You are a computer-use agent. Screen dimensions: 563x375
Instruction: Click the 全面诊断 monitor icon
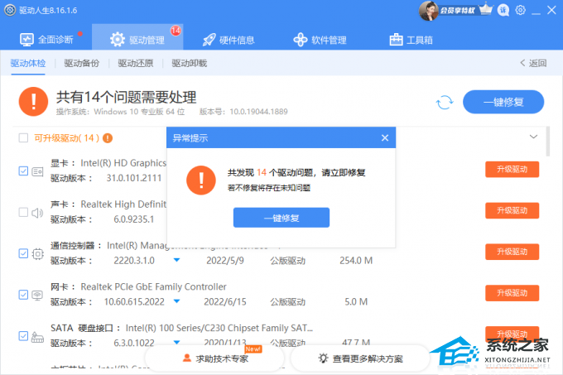coord(26,40)
